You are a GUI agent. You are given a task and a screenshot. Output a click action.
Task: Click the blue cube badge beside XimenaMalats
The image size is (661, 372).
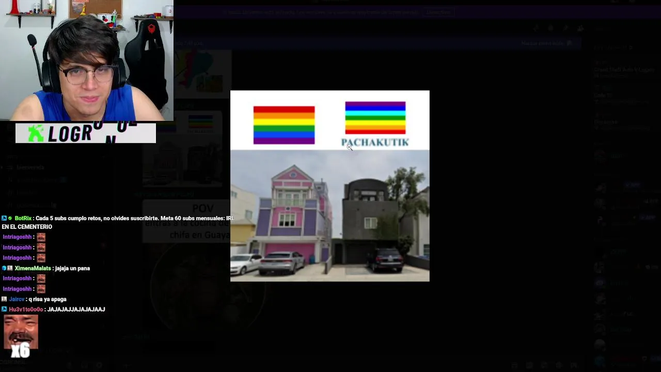pos(4,268)
